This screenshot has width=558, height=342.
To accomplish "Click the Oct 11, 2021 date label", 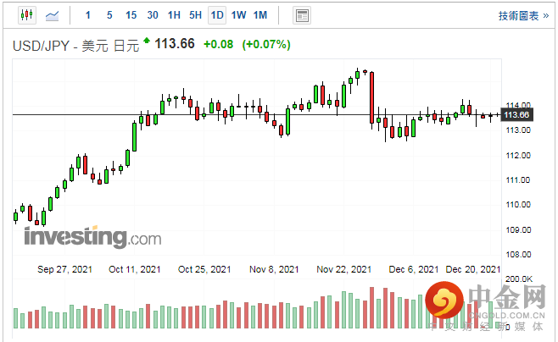I will click(135, 269).
